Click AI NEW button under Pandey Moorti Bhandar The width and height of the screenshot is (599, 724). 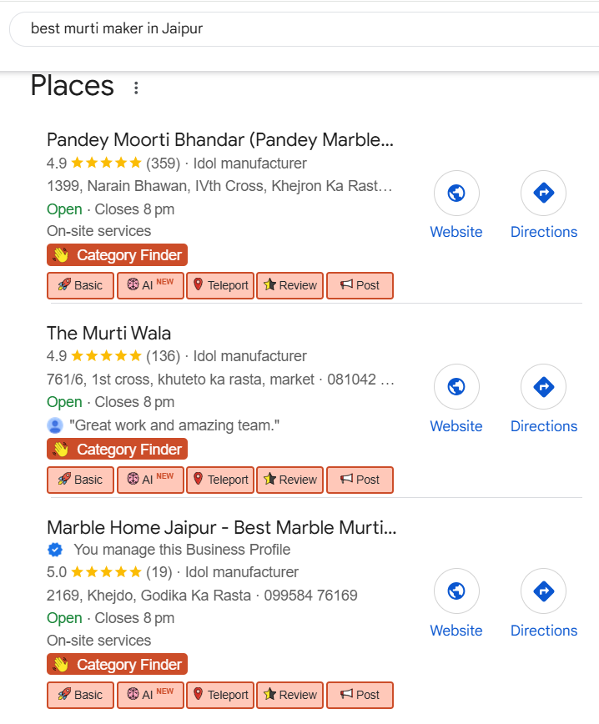tap(150, 285)
